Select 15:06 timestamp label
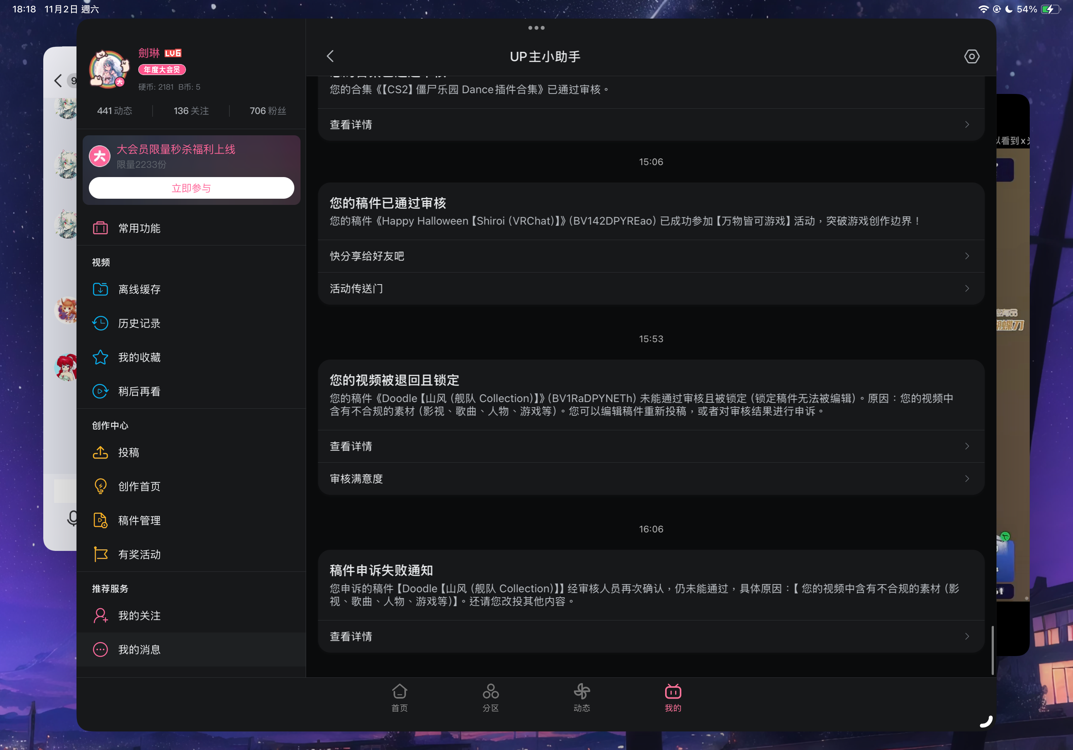The image size is (1073, 750). [650, 162]
